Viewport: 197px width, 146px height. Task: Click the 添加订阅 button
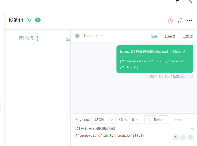(23, 38)
